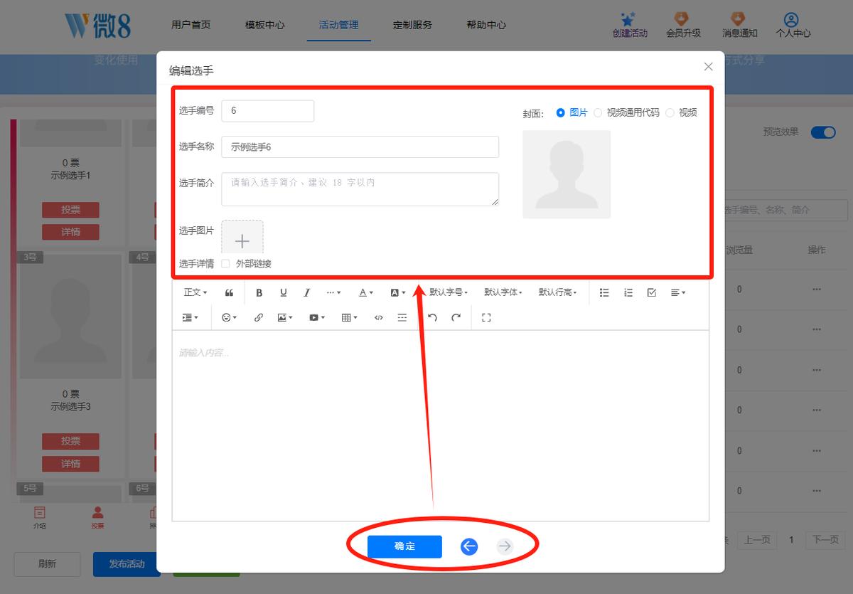Insert a hyperlink in the editor
853x594 pixels.
coord(259,318)
